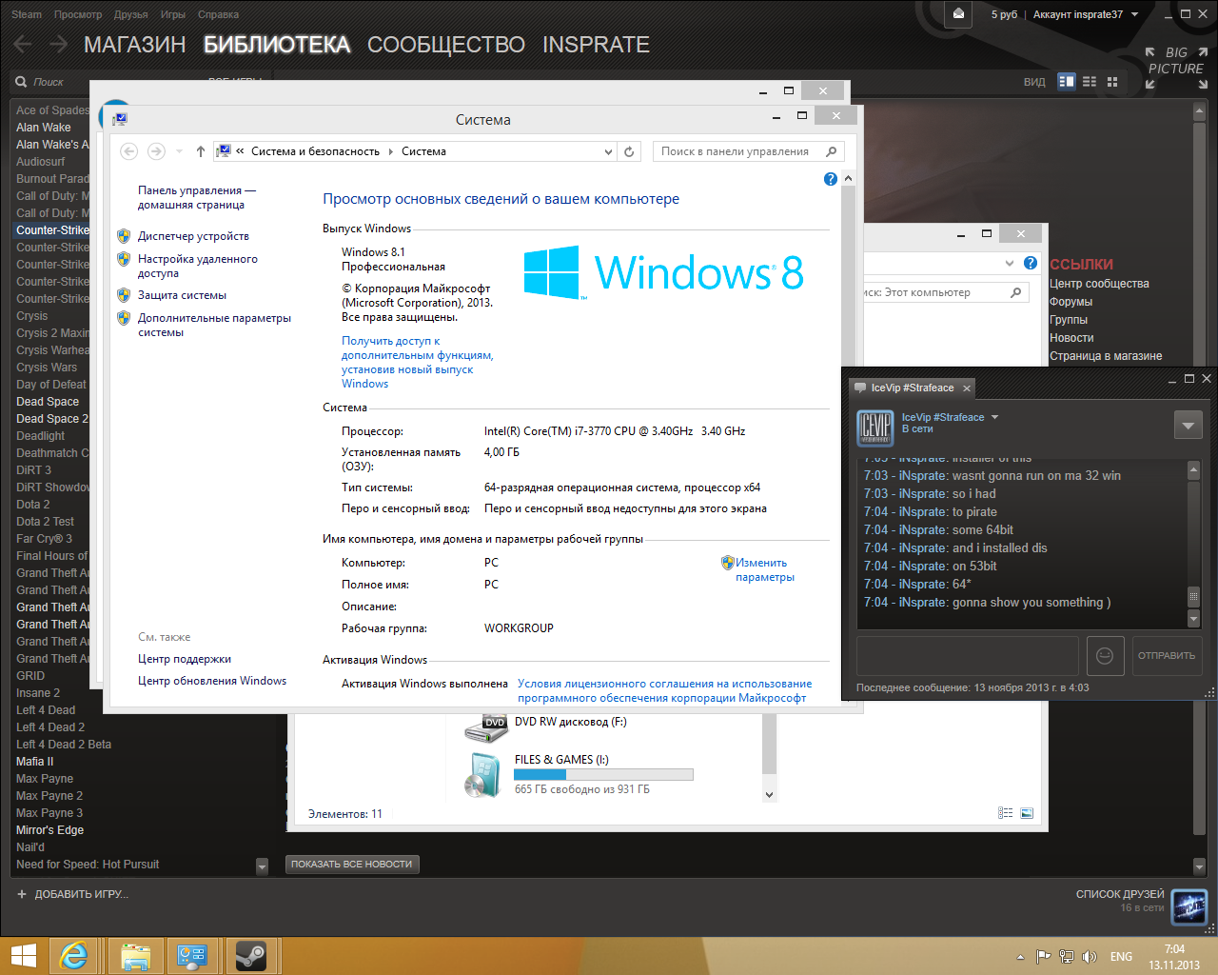Open Друзья menu
The height and width of the screenshot is (975, 1218).
point(130,14)
